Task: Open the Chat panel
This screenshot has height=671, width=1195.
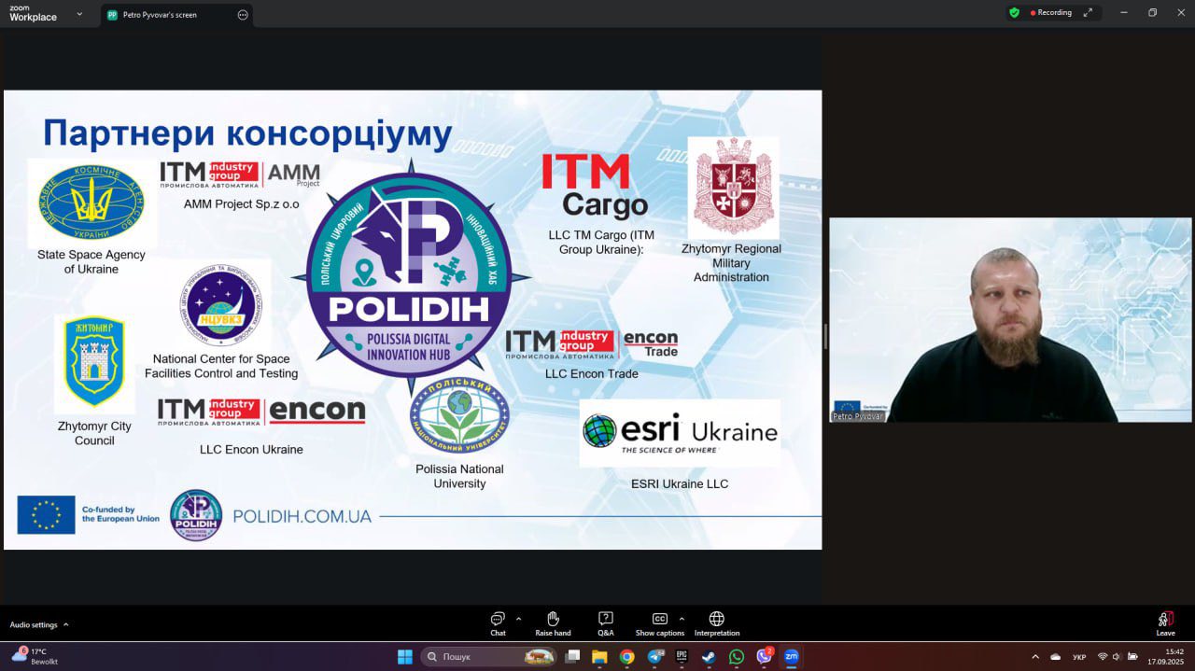Action: pos(498,622)
